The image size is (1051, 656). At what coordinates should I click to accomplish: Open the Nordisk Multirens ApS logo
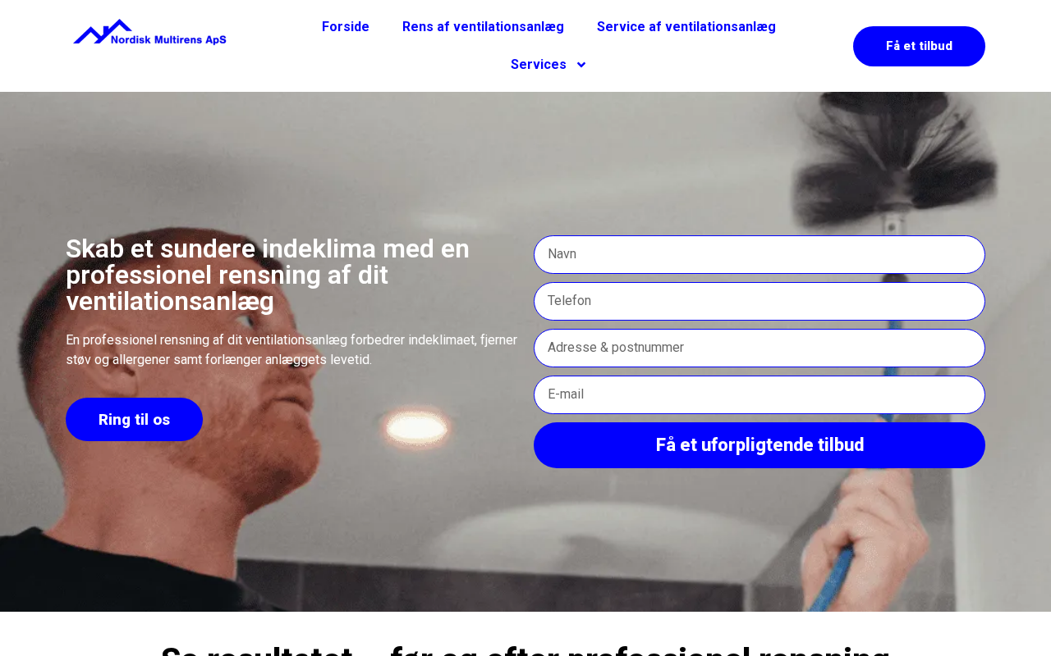[149, 32]
